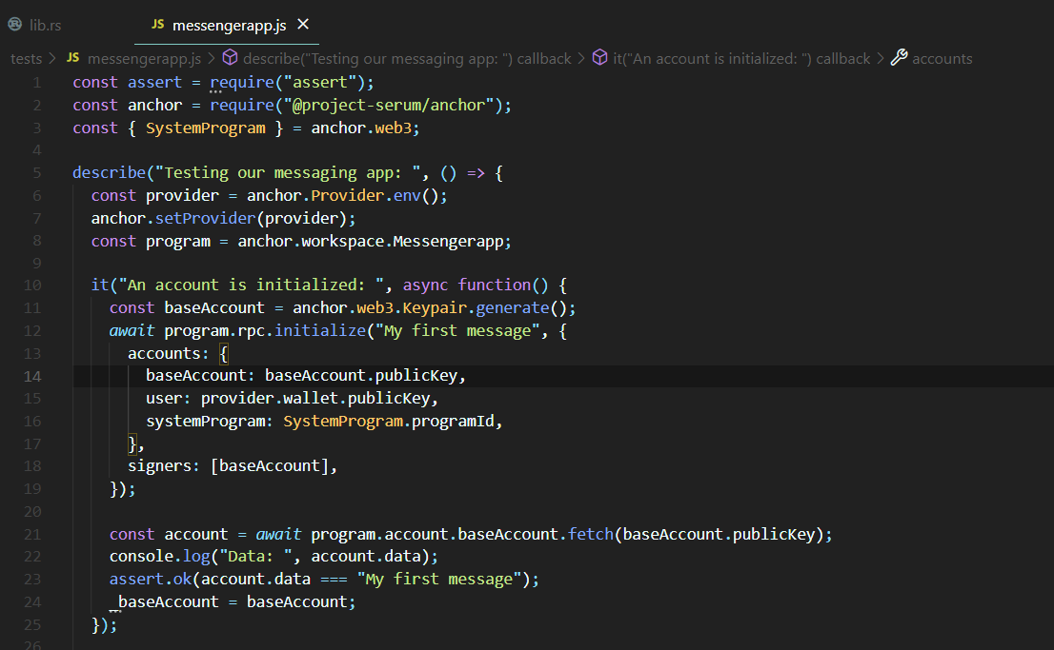Expand chevron before accounts breadcrumb
Image resolution: width=1054 pixels, height=650 pixels.
coord(880,59)
